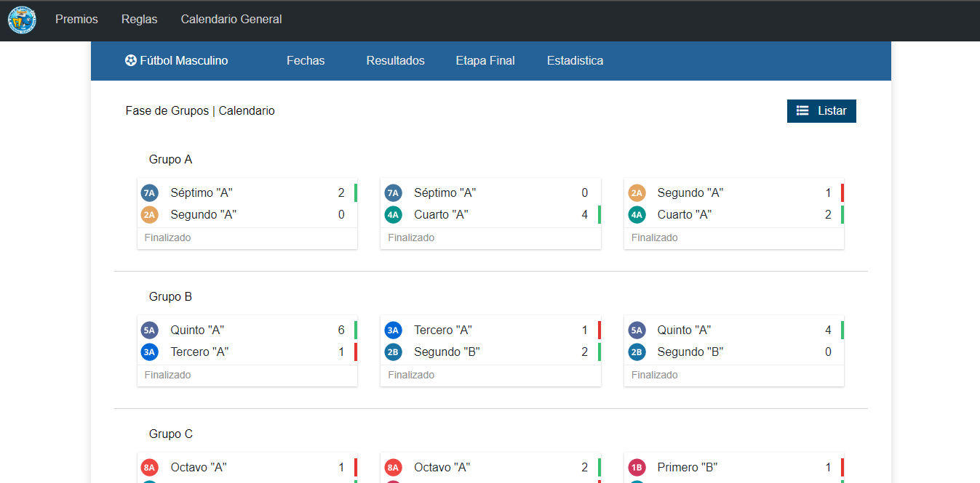Click Finalizado under Quinto vs Segundo B match

coord(655,376)
